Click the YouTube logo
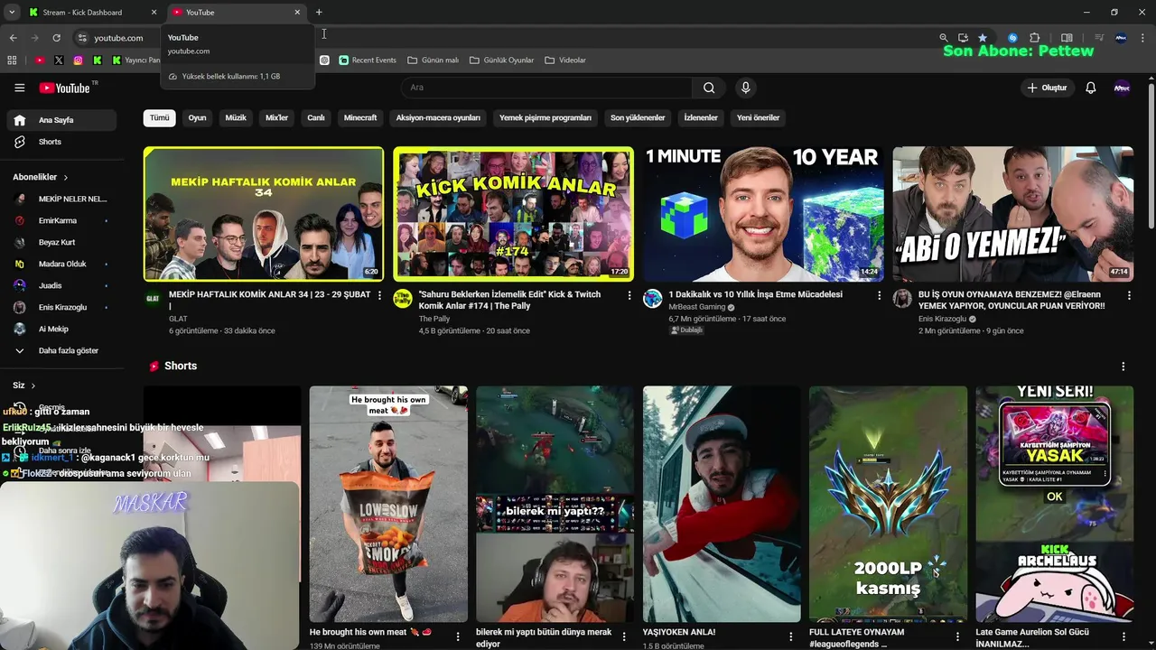The width and height of the screenshot is (1156, 650). click(64, 88)
